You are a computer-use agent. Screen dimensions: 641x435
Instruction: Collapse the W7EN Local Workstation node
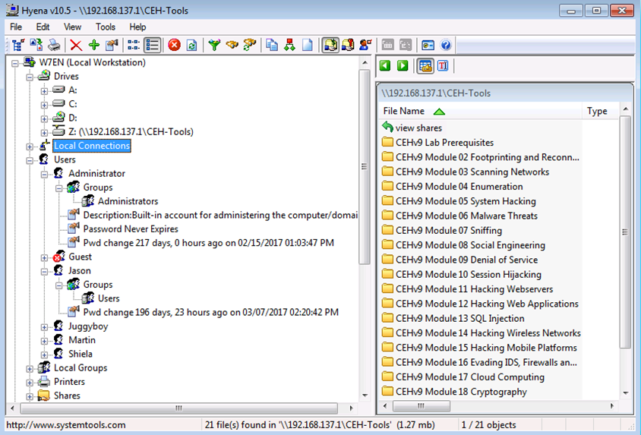point(15,63)
